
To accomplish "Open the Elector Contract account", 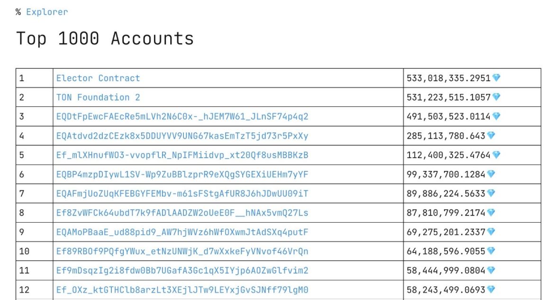I will 98,78.
